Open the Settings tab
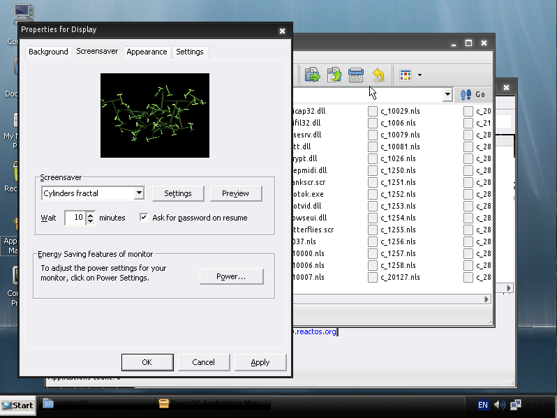Image resolution: width=557 pixels, height=418 pixels. pyautogui.click(x=190, y=52)
